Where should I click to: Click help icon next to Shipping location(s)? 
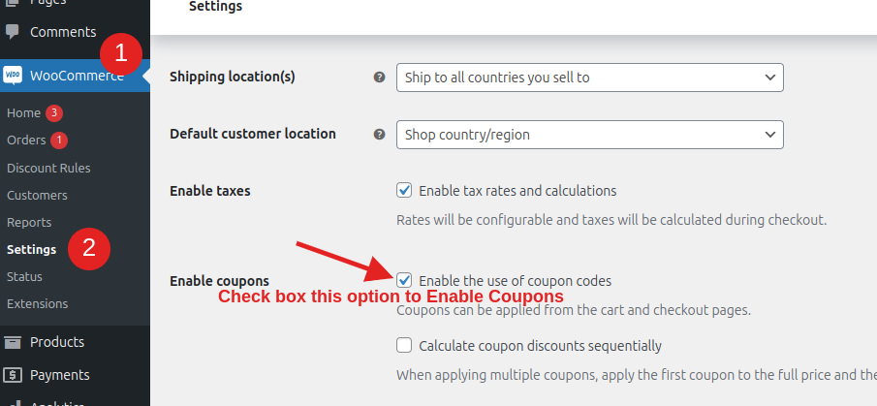point(379,78)
